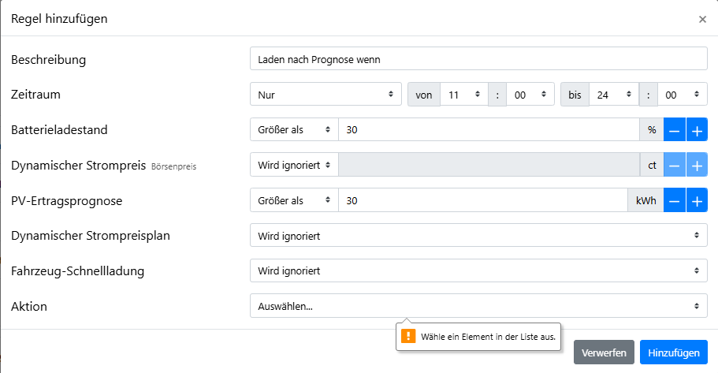Open the 'von' minutes dropdown
This screenshot has height=373, width=718.
pos(530,95)
